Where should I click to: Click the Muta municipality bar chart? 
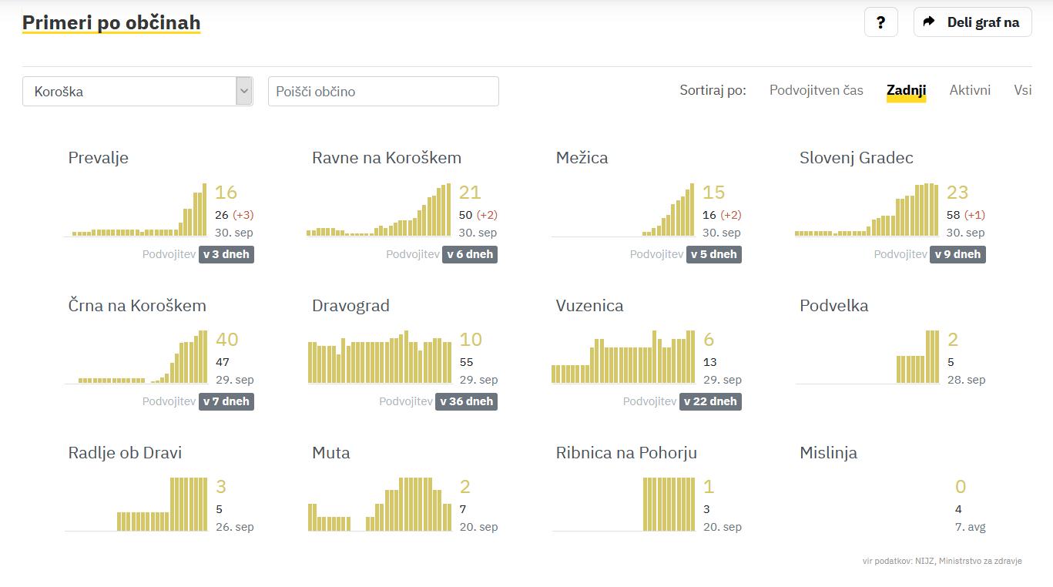[x=380, y=506]
